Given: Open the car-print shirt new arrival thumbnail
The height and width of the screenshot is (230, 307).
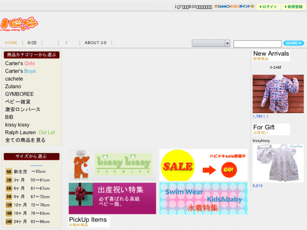Looking at the screenshot, I should [278, 94].
